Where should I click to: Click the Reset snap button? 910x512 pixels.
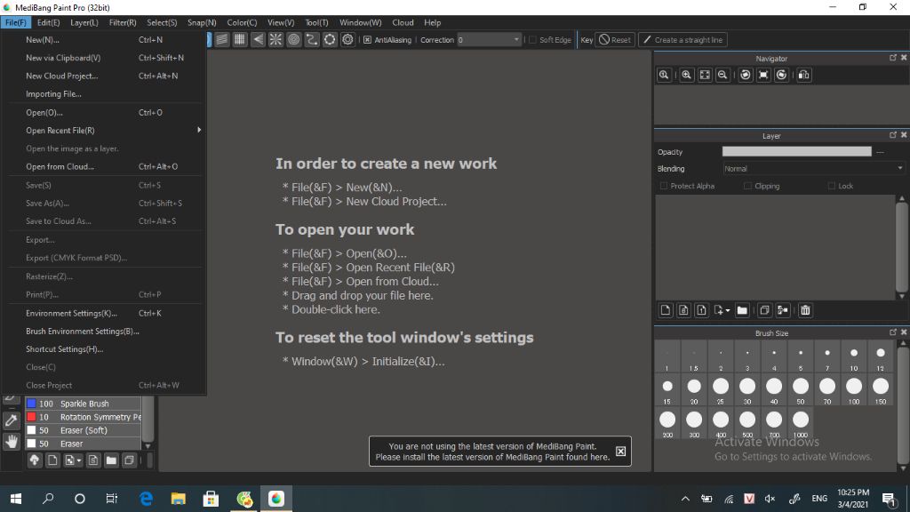coord(615,39)
